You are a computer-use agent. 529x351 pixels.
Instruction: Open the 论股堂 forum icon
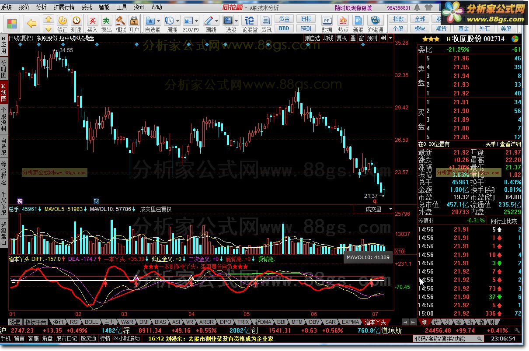pos(250,21)
